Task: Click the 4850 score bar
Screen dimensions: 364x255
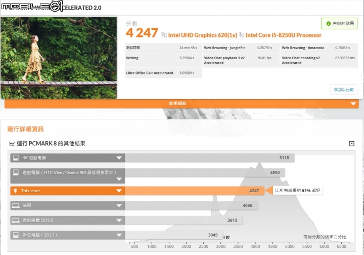Action: (205, 173)
